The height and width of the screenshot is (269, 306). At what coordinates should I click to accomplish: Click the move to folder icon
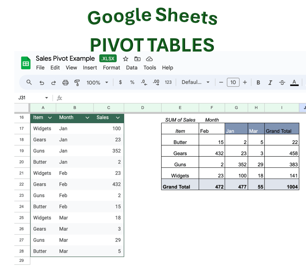tap(137, 59)
